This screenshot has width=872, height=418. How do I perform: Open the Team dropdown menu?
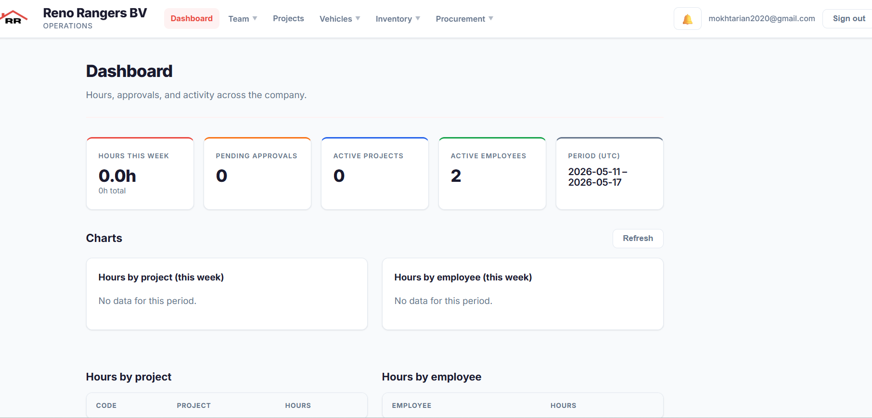tap(243, 19)
